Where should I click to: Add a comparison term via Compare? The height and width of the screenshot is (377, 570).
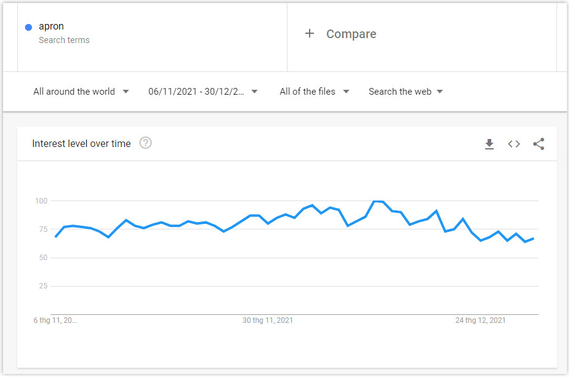[x=351, y=34]
